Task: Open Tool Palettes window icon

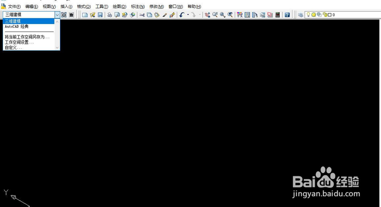Action: tap(255, 15)
